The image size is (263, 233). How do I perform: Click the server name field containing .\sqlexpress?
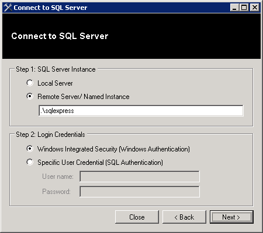[x=141, y=111]
